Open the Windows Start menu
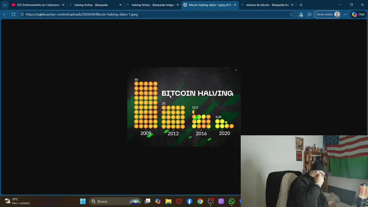This screenshot has width=368, height=207. pos(83,201)
